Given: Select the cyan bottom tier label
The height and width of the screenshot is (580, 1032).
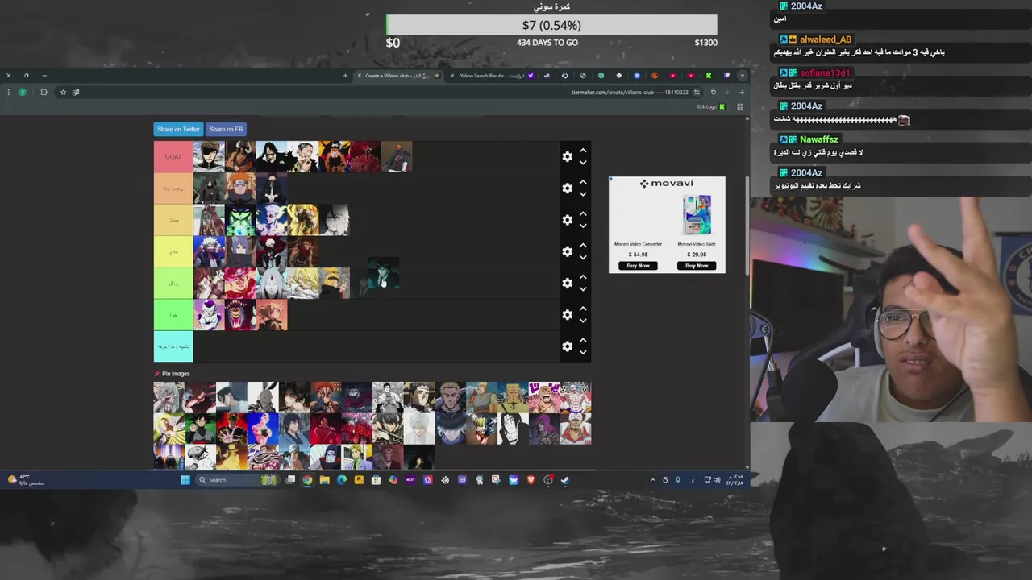Looking at the screenshot, I should [173, 346].
